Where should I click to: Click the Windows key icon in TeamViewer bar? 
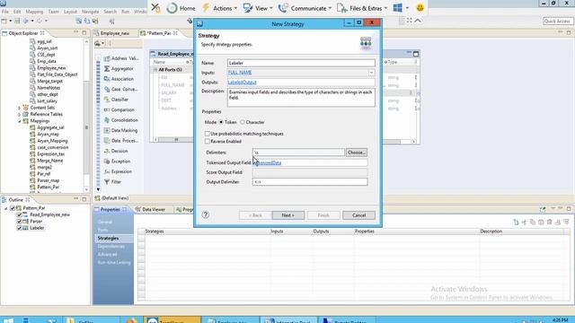coord(397,8)
